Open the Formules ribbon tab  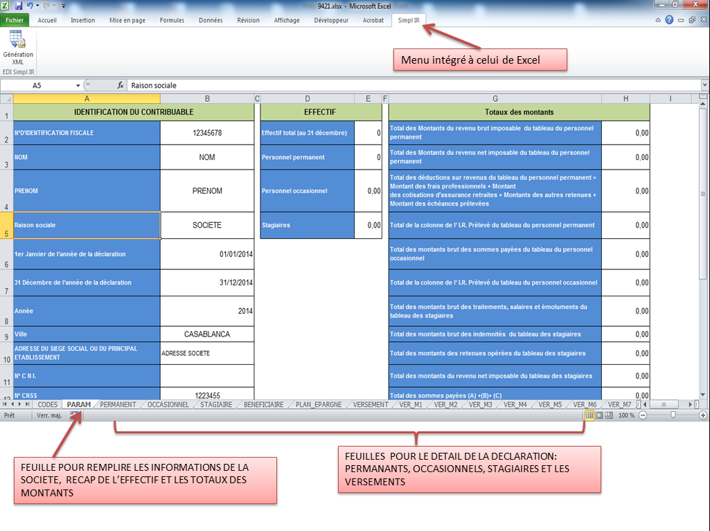[172, 20]
